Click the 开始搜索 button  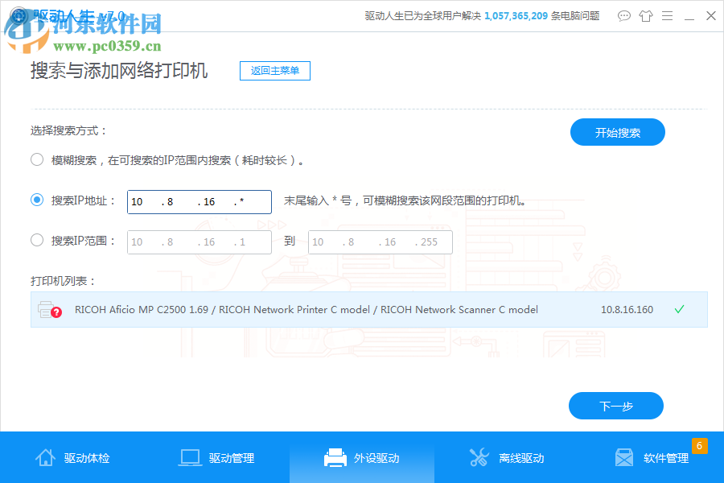[617, 132]
